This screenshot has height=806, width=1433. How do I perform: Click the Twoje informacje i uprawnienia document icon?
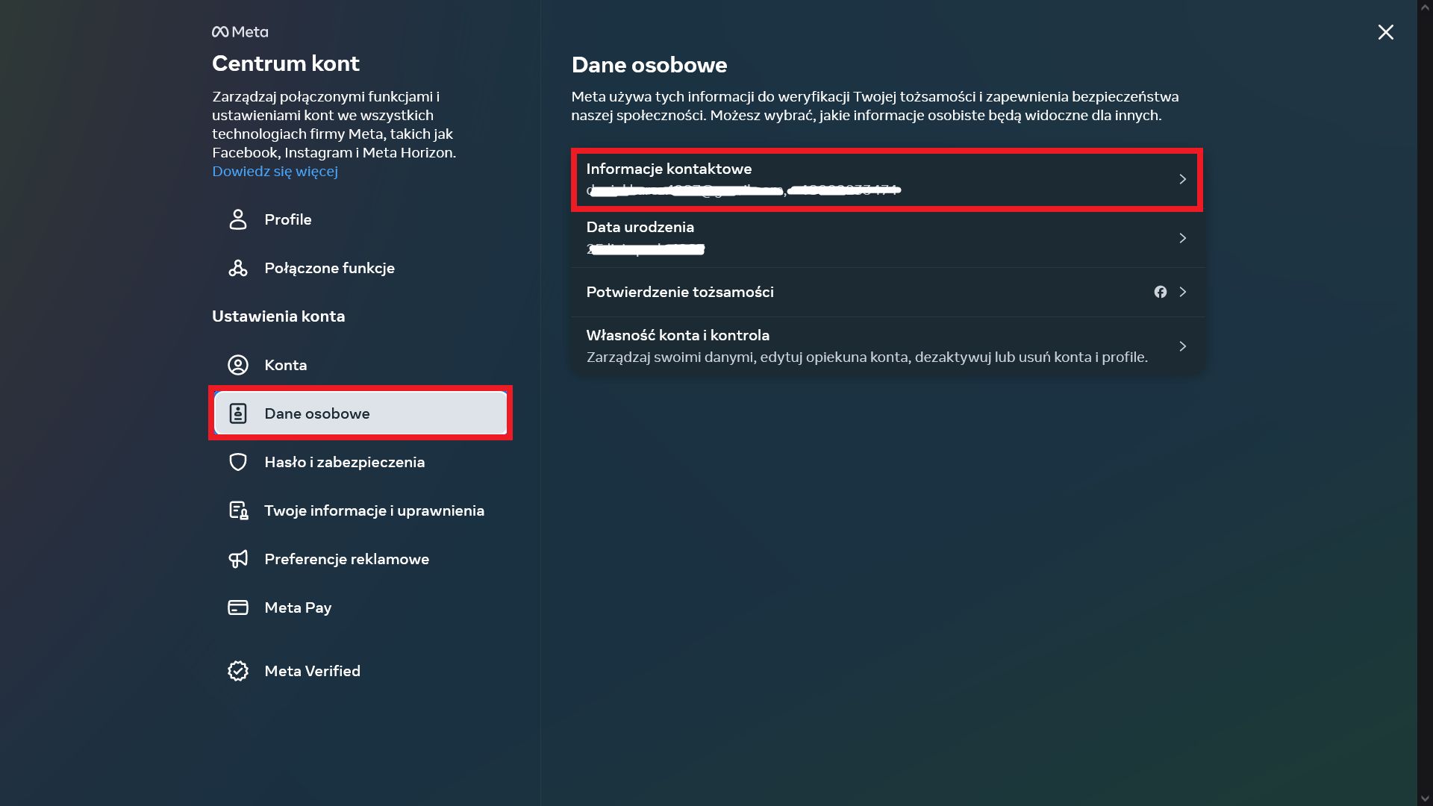tap(237, 510)
